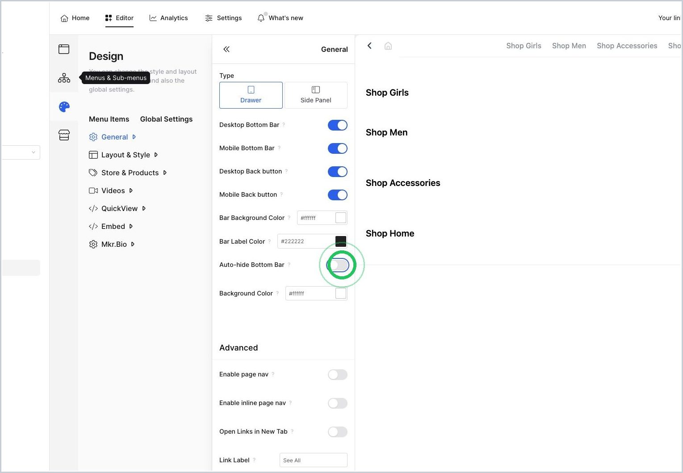Click the help icon beside Mobile Bottom Bar

279,148
